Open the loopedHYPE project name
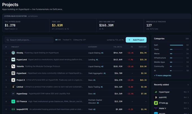The height and width of the screenshot is (114, 192). [x=22, y=109]
